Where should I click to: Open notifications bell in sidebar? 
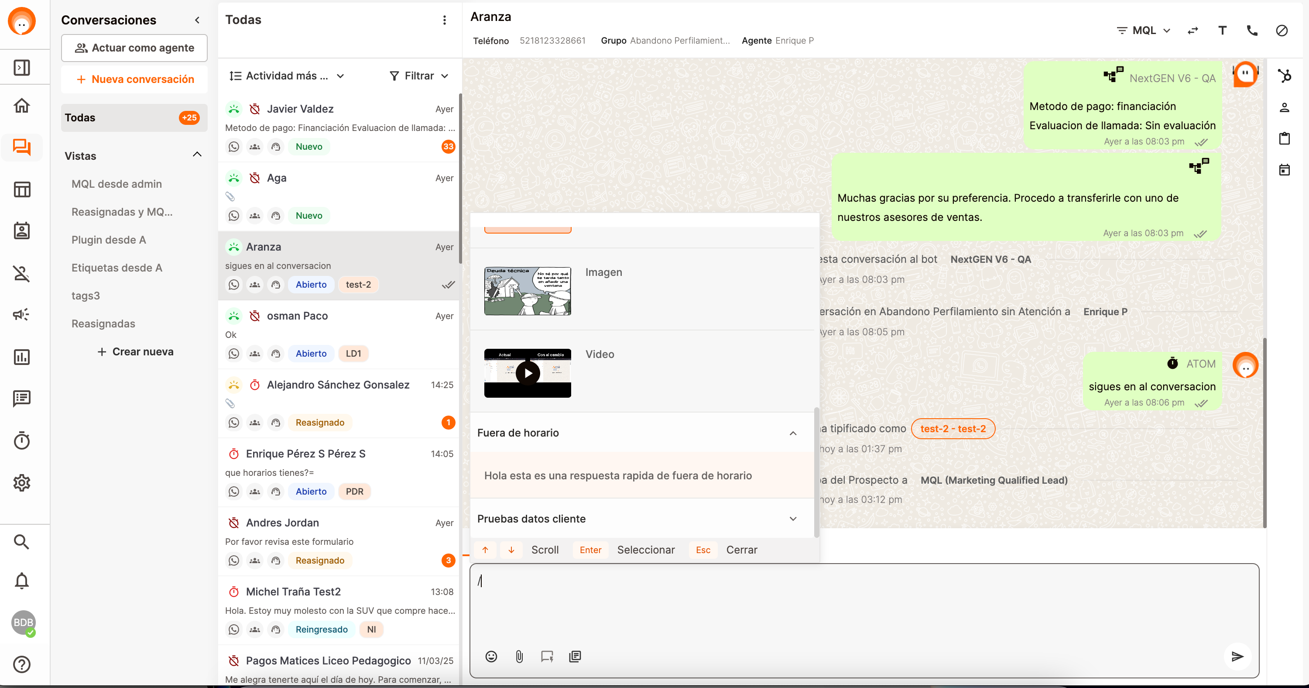click(x=21, y=581)
